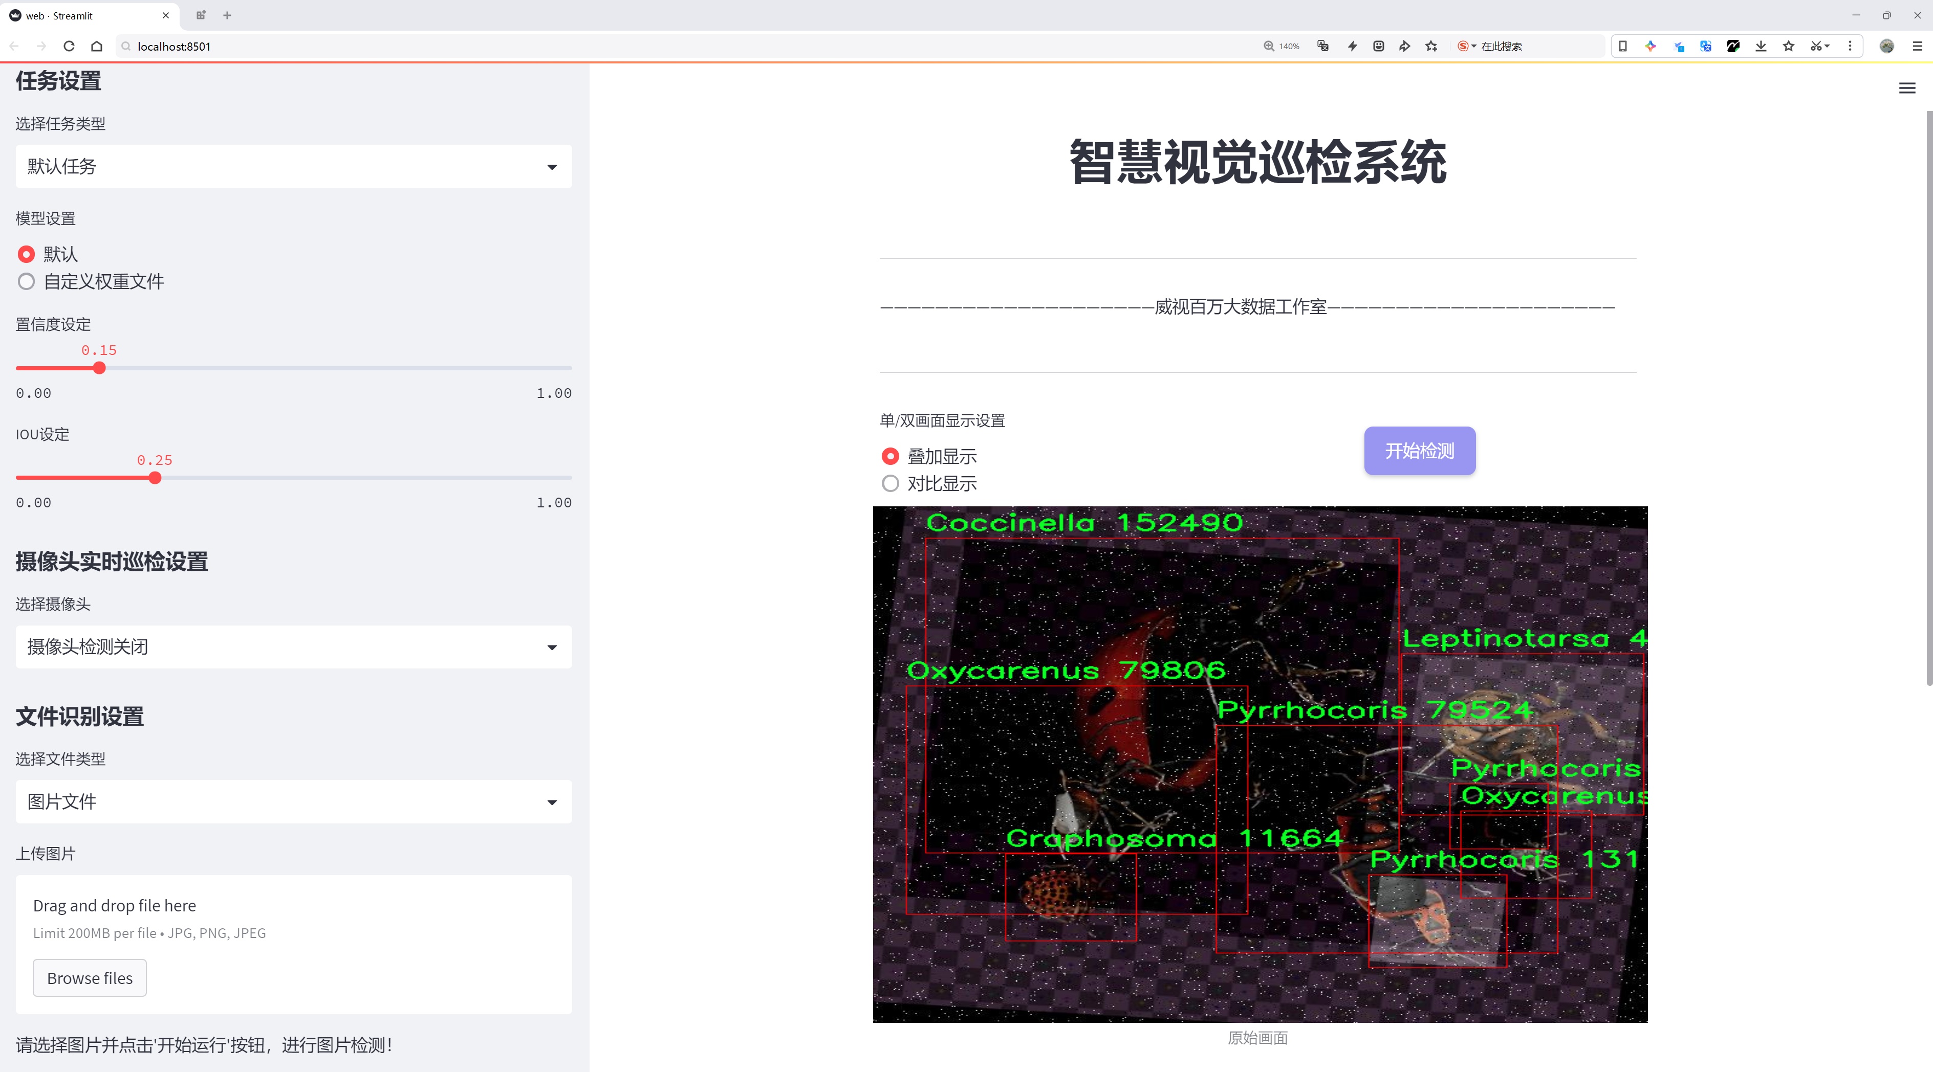This screenshot has height=1072, width=1933.
Task: Select the 叠加显示 radio button
Action: pyautogui.click(x=890, y=456)
